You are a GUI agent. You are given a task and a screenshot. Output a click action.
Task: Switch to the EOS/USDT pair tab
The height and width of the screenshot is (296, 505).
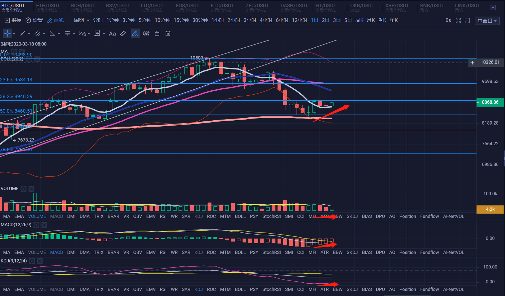tap(188, 7)
